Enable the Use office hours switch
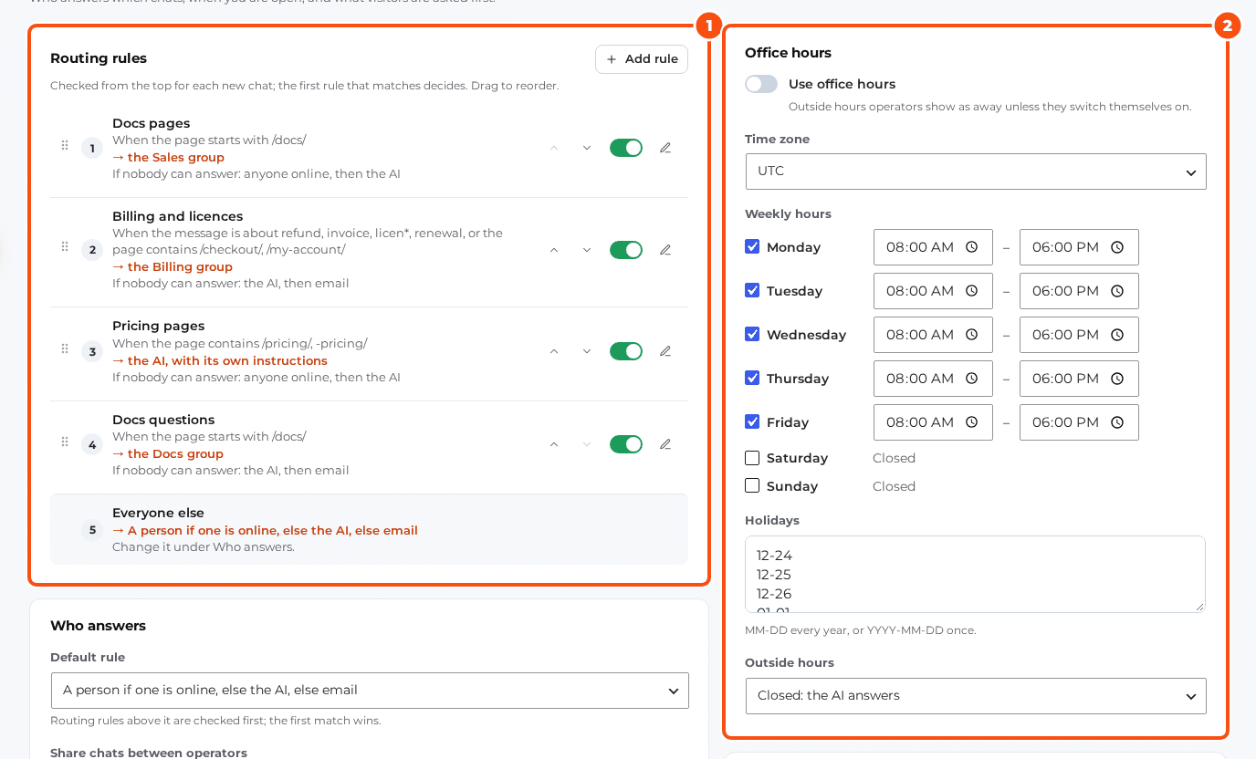This screenshot has height=759, width=1256. [x=761, y=84]
